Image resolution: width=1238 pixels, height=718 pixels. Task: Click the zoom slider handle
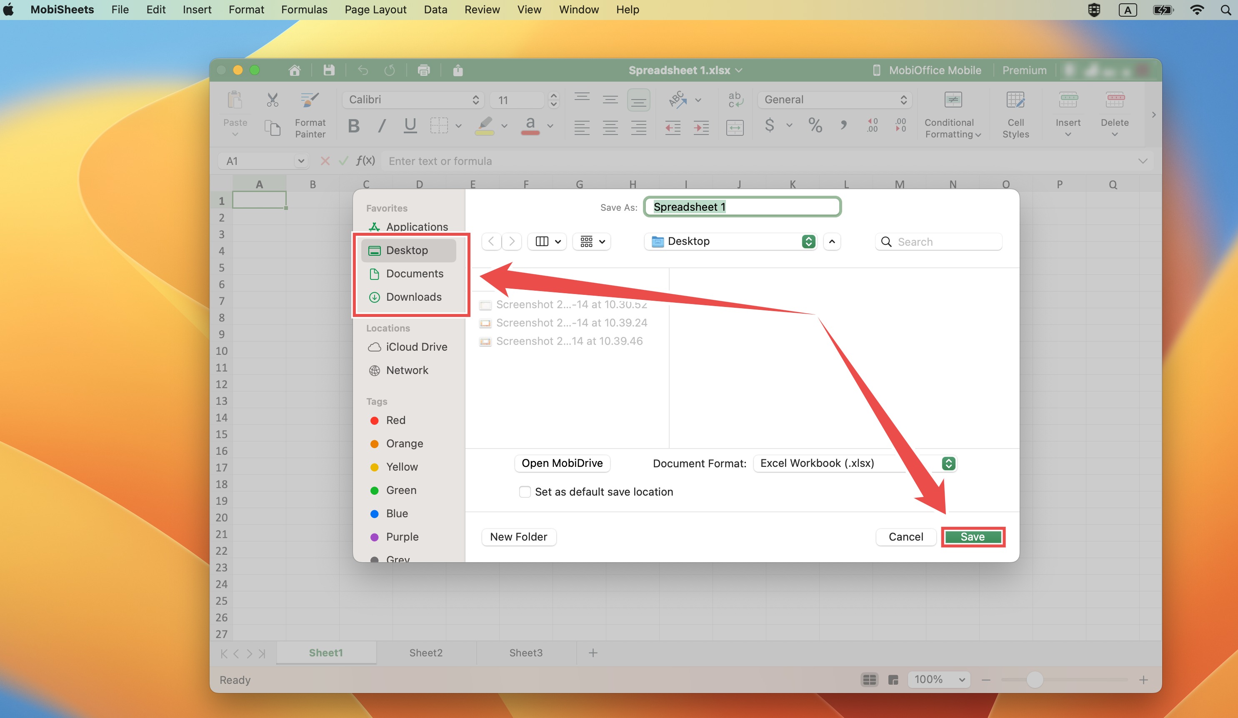[x=1035, y=680]
